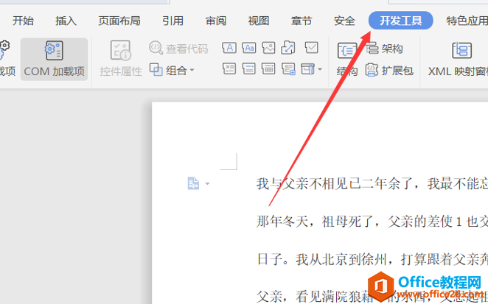Insert a plain text content control
The height and width of the screenshot is (307, 488).
(x=249, y=49)
